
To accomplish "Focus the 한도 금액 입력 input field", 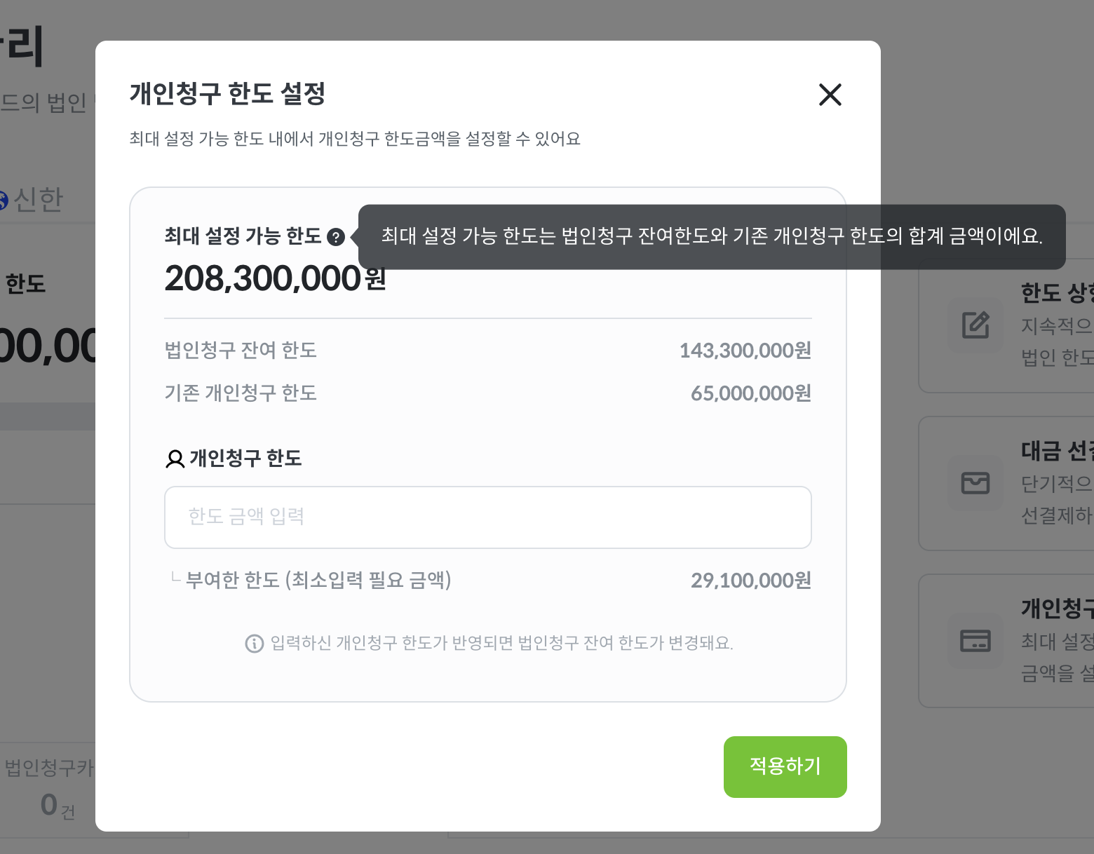I will click(487, 517).
